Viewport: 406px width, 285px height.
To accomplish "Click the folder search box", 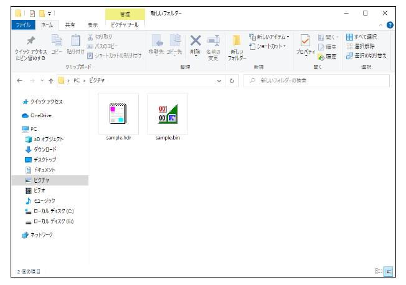I will [316, 80].
